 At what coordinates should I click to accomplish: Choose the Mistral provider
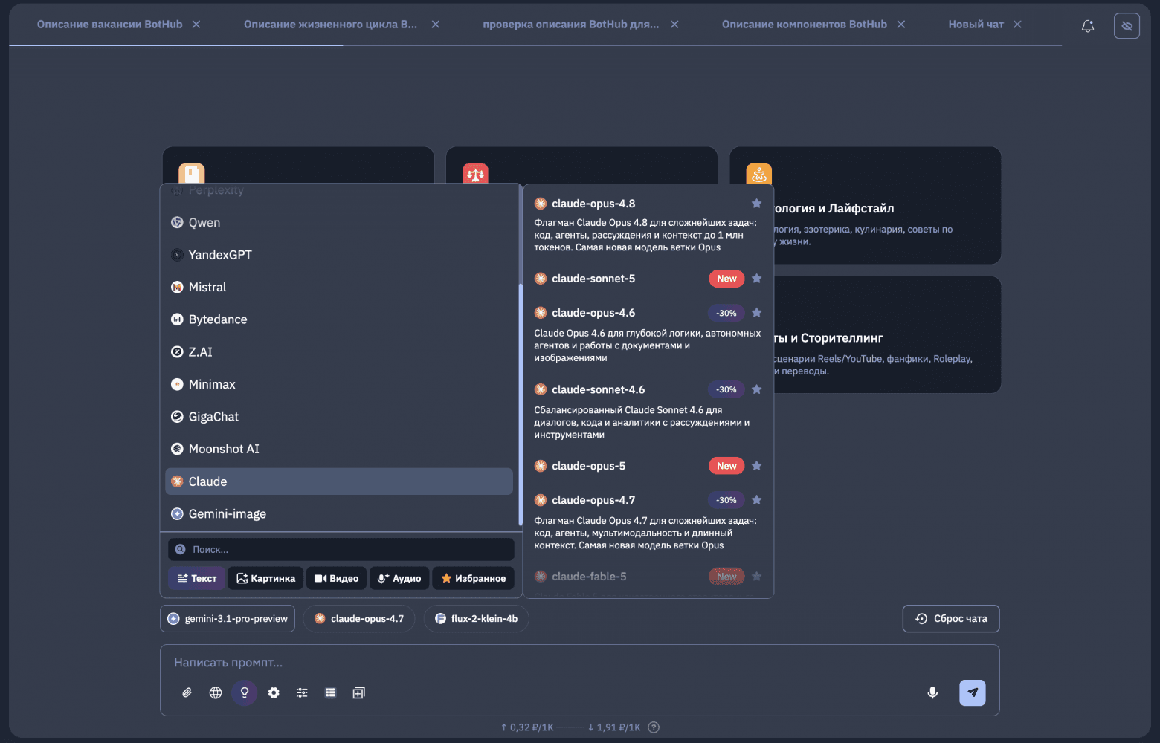(x=339, y=288)
